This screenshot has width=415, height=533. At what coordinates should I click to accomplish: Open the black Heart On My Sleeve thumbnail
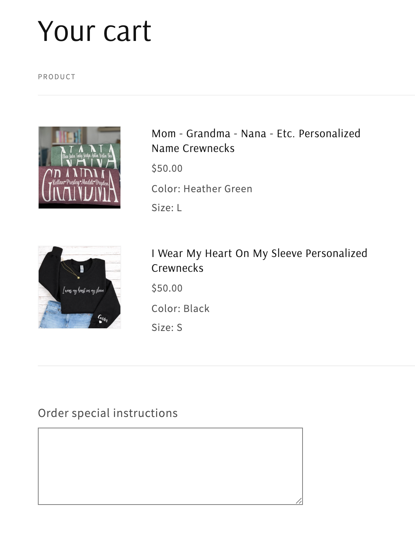coord(80,287)
